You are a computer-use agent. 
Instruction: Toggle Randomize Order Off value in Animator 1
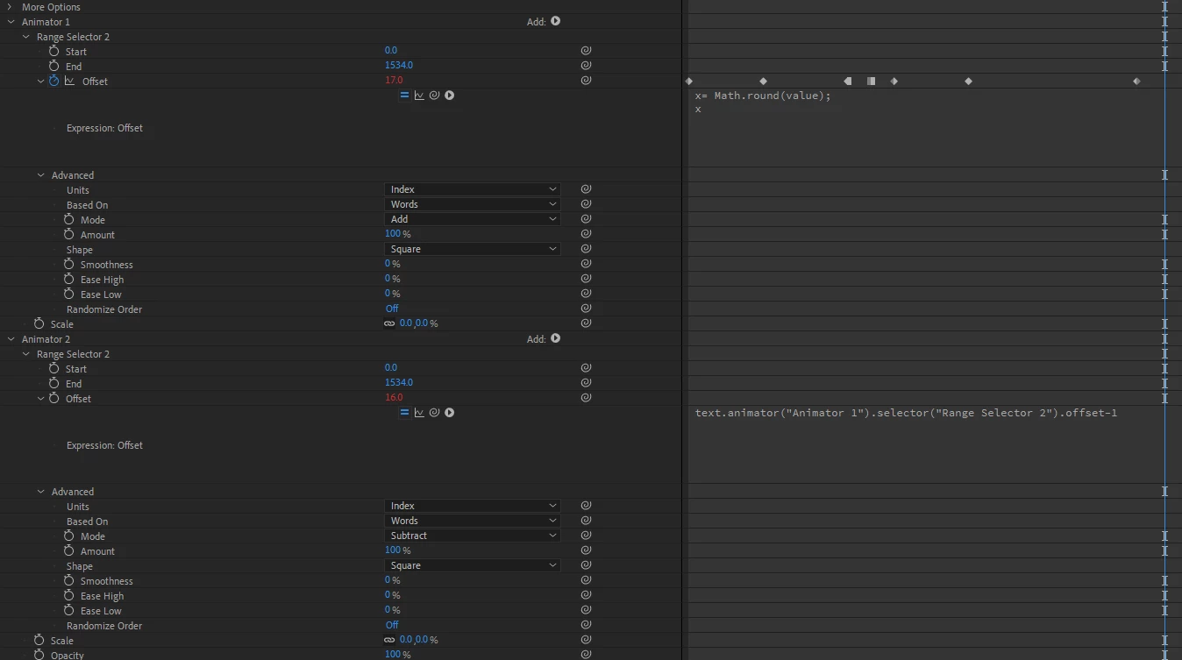pyautogui.click(x=392, y=309)
